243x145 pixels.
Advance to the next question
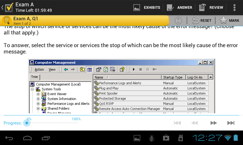coord(214,123)
